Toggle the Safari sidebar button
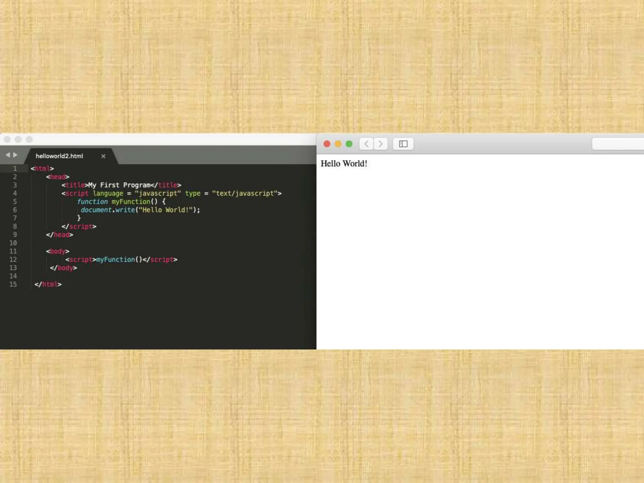644x483 pixels. point(403,144)
